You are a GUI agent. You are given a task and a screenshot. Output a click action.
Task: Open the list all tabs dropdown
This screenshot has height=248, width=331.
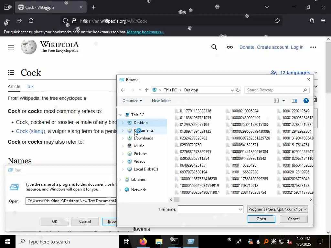267,7
